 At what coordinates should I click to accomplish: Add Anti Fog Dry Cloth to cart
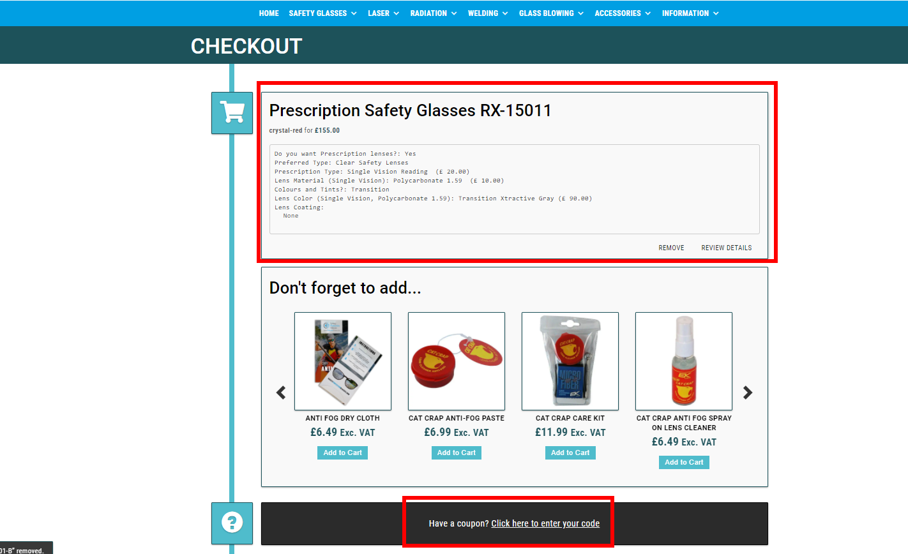[x=343, y=453]
